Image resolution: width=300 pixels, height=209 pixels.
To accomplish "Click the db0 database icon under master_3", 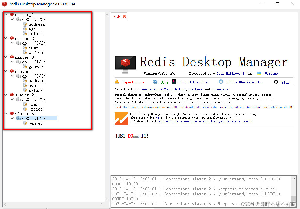I will (x=19, y=62).
